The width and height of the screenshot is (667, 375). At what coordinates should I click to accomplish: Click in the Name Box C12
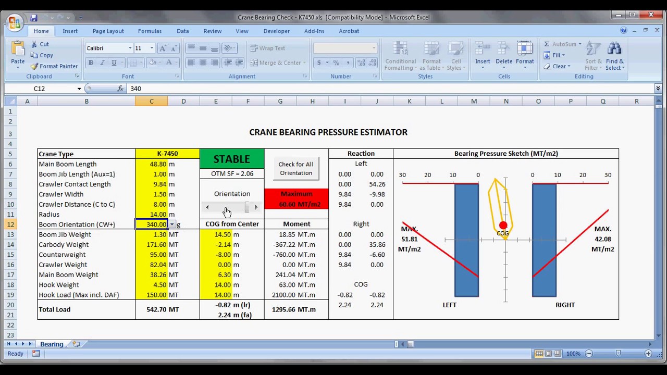click(x=40, y=89)
